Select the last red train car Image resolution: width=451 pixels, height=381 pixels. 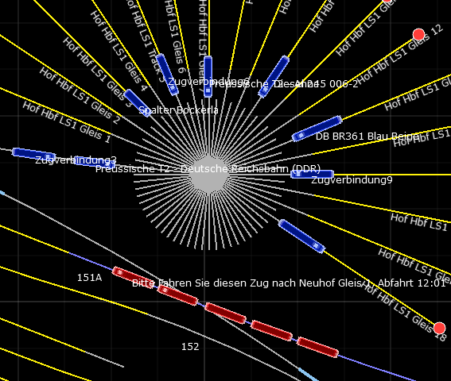click(317, 347)
